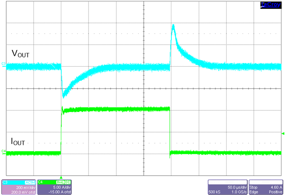Click the 50.0 µs/div timebase value
The height and width of the screenshot is (195, 285).
click(x=237, y=188)
